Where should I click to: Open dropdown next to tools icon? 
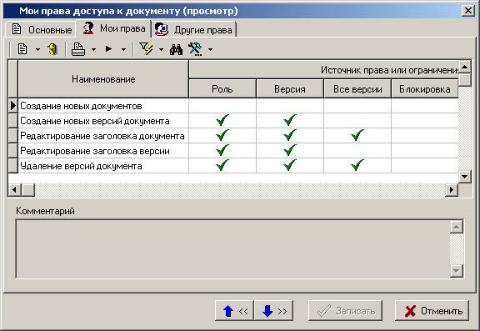[210, 49]
